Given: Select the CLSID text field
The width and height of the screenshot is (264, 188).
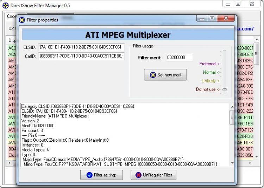Looking at the screenshot, I should (x=82, y=47).
